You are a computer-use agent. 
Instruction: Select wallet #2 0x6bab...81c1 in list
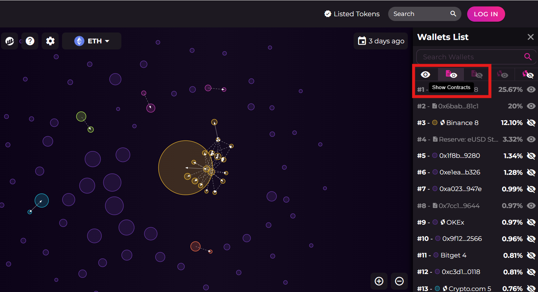click(476, 106)
